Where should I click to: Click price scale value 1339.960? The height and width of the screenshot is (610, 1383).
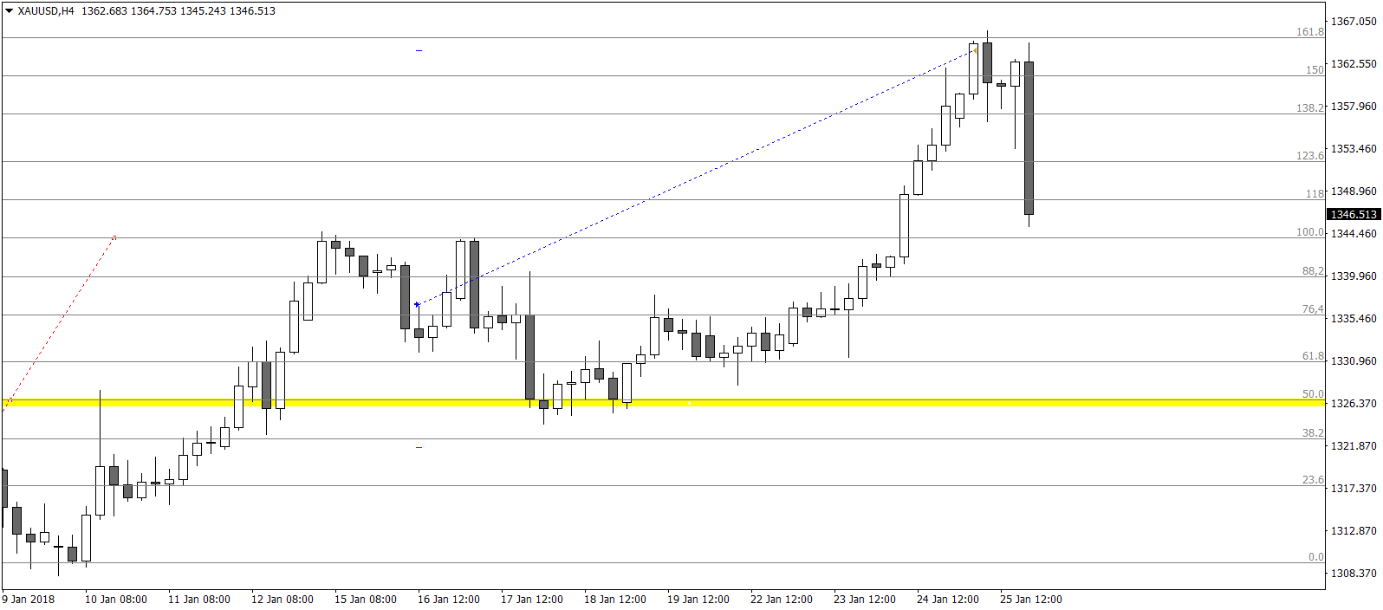(x=1354, y=276)
